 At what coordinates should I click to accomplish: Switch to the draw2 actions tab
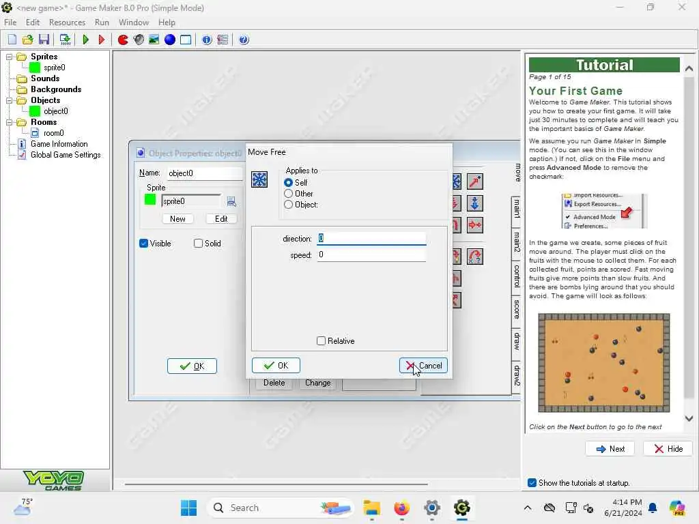[x=516, y=375]
